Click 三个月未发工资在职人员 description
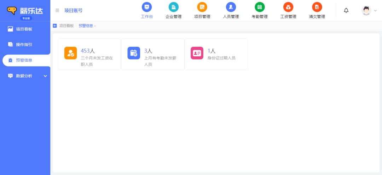The height and width of the screenshot is (175, 382). coord(97,61)
